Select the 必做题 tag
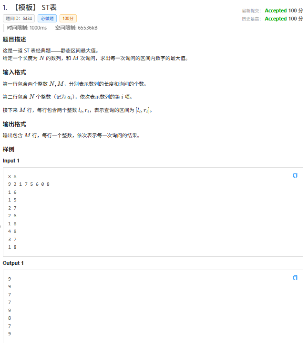 click(x=47, y=19)
